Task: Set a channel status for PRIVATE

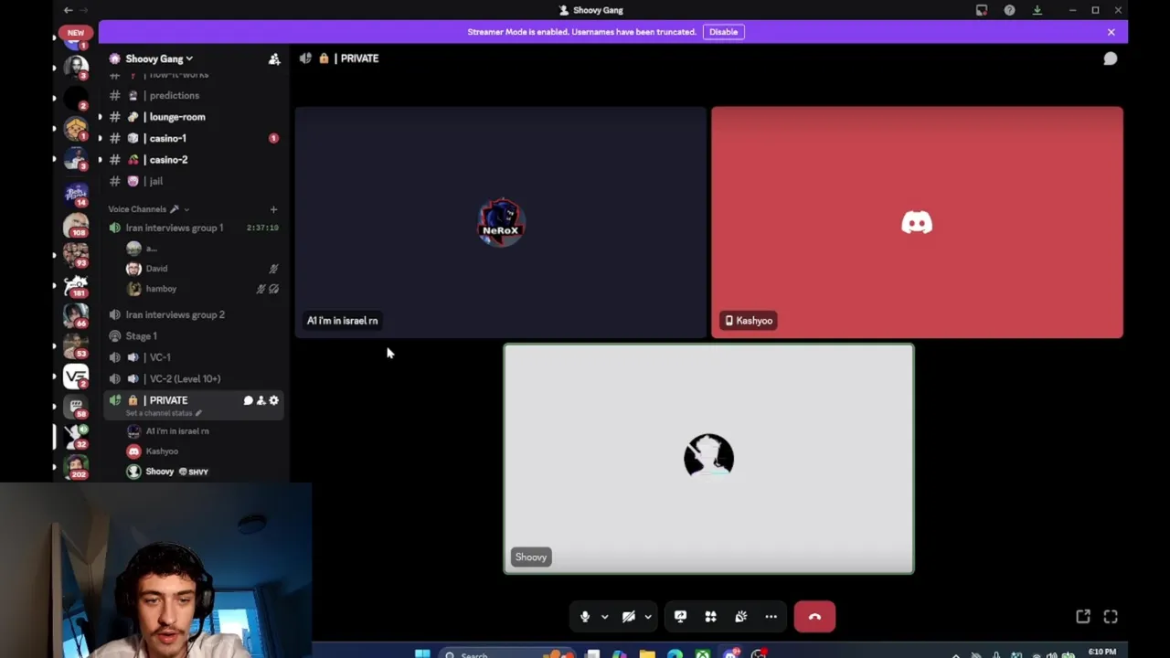Action: click(x=164, y=413)
